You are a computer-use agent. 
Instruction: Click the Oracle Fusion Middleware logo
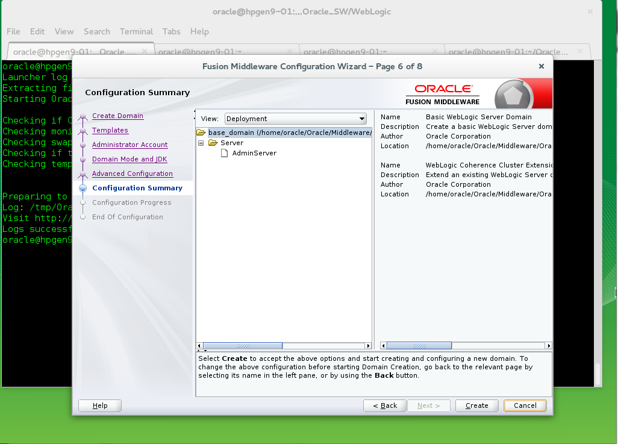point(443,93)
